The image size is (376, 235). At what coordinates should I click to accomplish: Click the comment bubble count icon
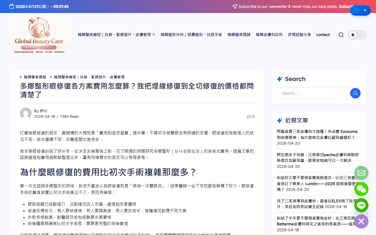coord(249,116)
